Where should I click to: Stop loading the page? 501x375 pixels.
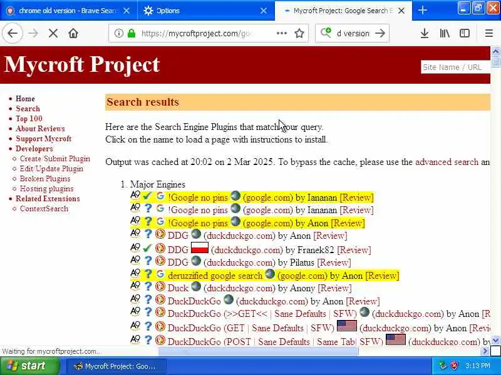click(x=53, y=33)
